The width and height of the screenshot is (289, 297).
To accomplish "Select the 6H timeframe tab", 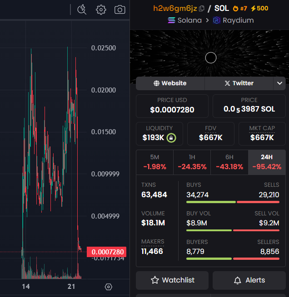I will pyautogui.click(x=229, y=162).
